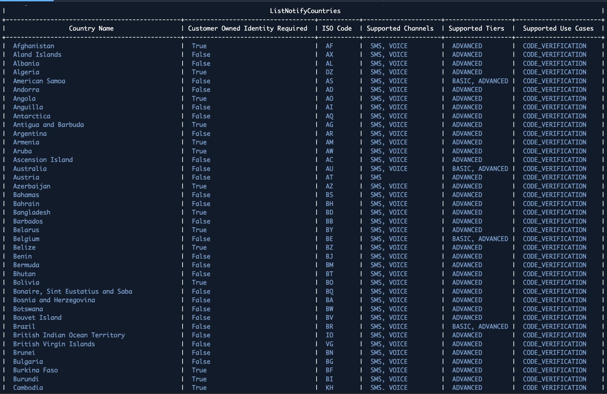Select the Austria country name

tap(26, 177)
